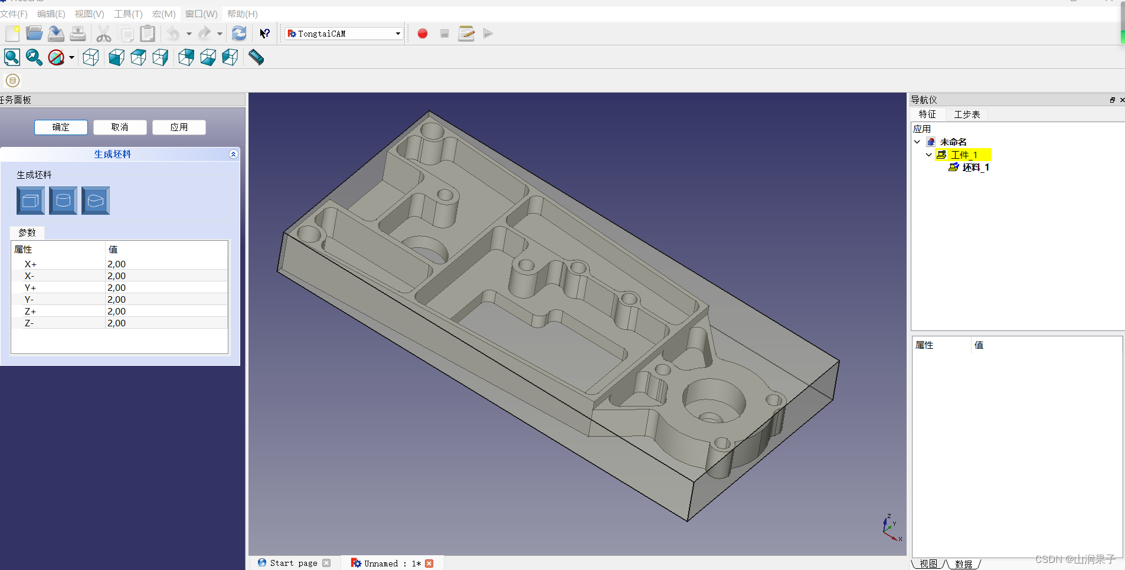Undo last action arrow
The height and width of the screenshot is (570, 1125).
[x=173, y=34]
